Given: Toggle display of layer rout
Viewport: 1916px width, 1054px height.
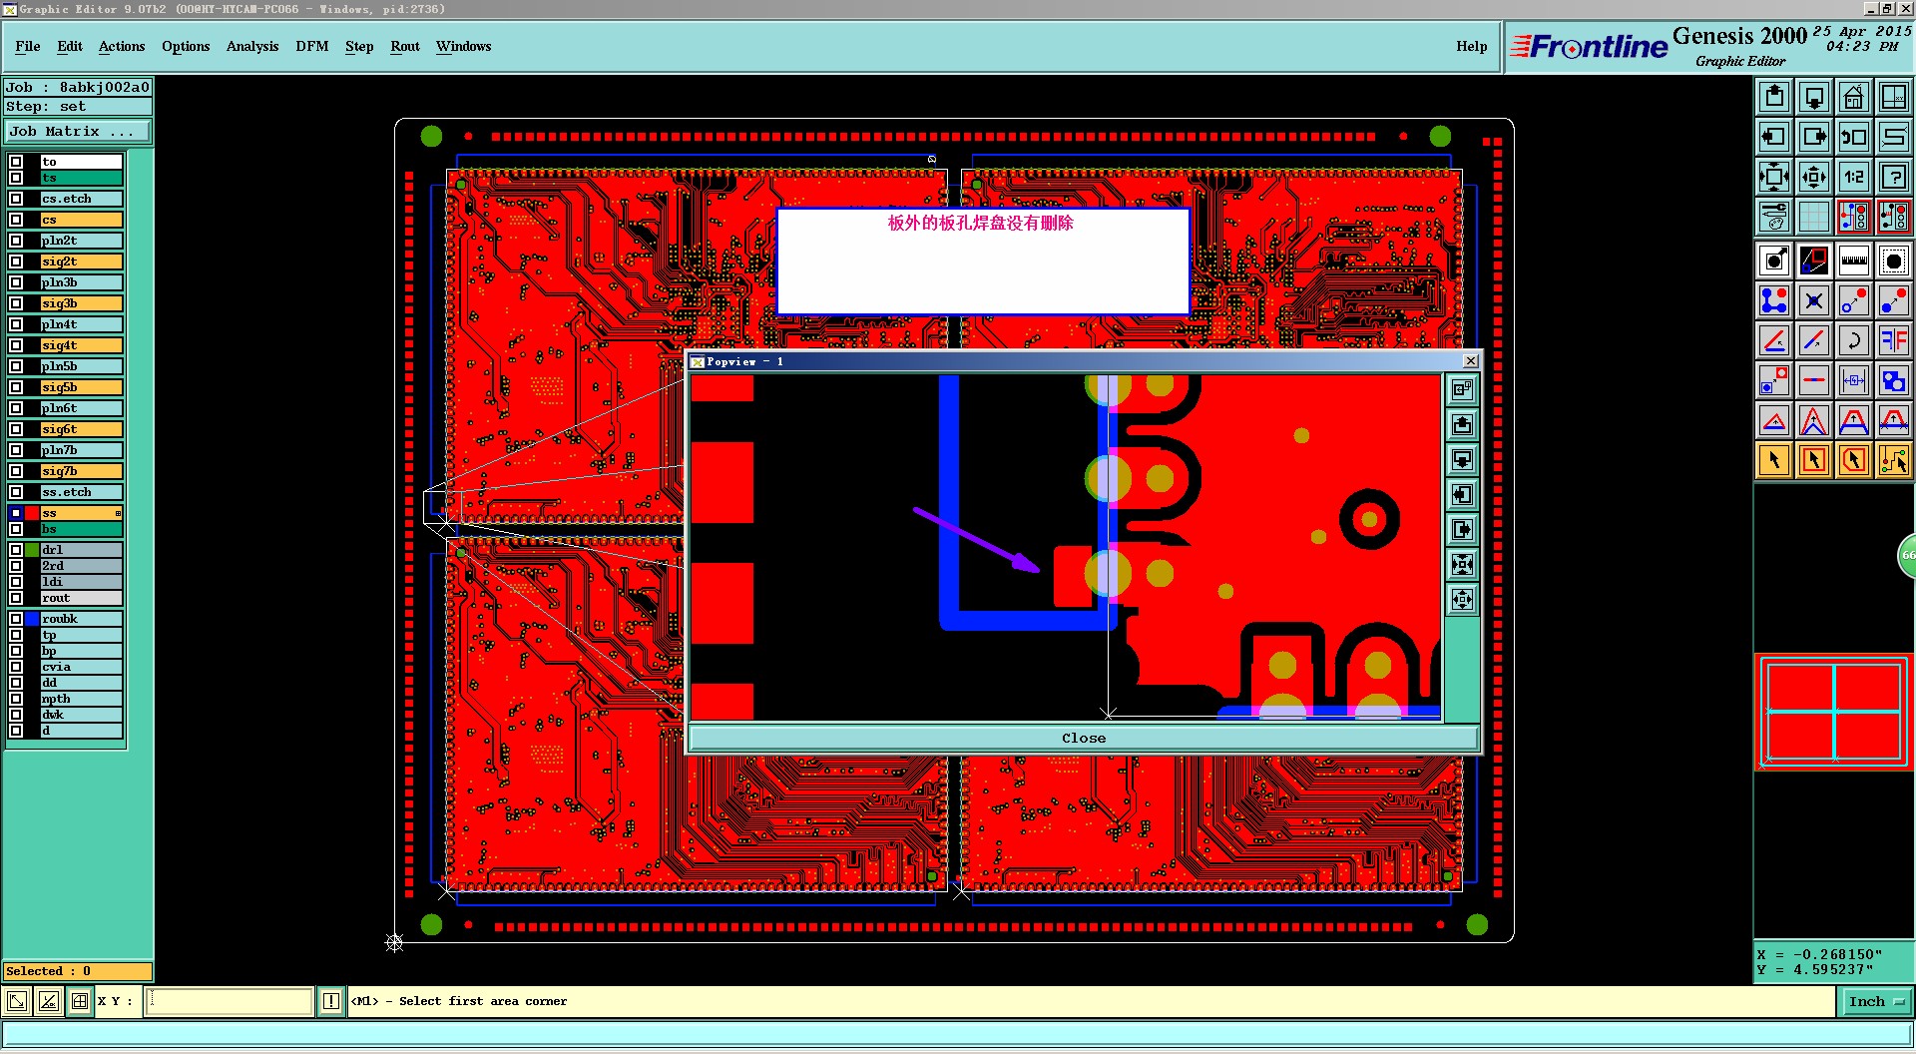Looking at the screenshot, I should (16, 598).
